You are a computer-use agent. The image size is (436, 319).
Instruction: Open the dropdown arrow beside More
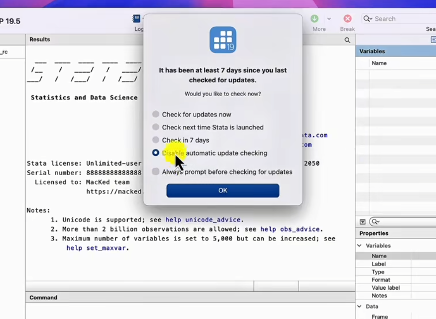(329, 19)
